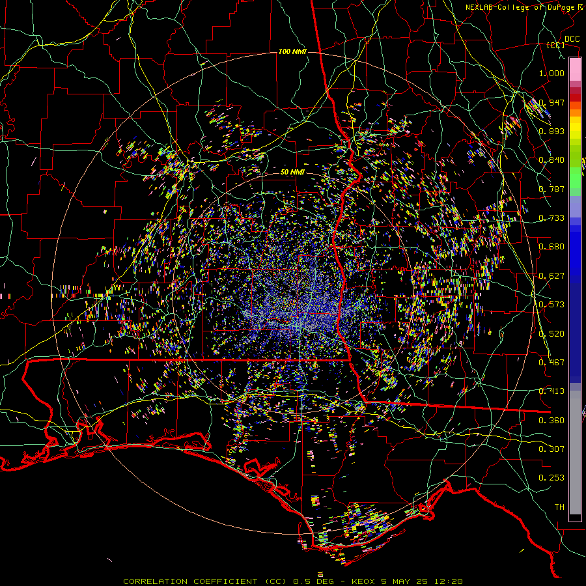Select the 0.253 scale label

tap(551, 478)
